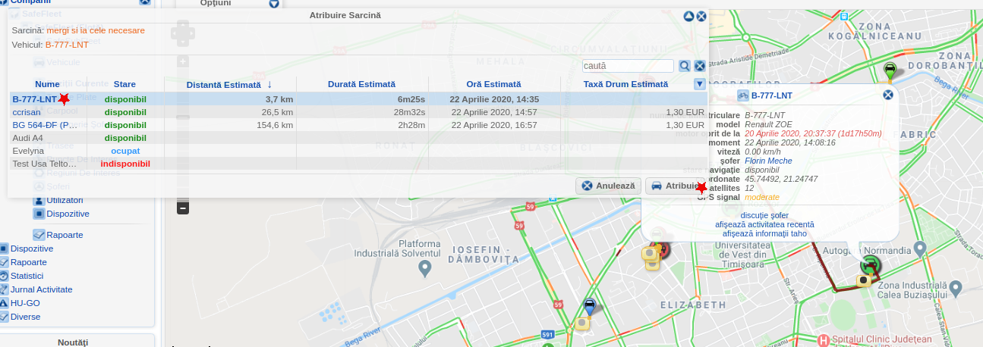The height and width of the screenshot is (347, 983).
Task: Sort by Distanță Estimată column
Action: 229,84
